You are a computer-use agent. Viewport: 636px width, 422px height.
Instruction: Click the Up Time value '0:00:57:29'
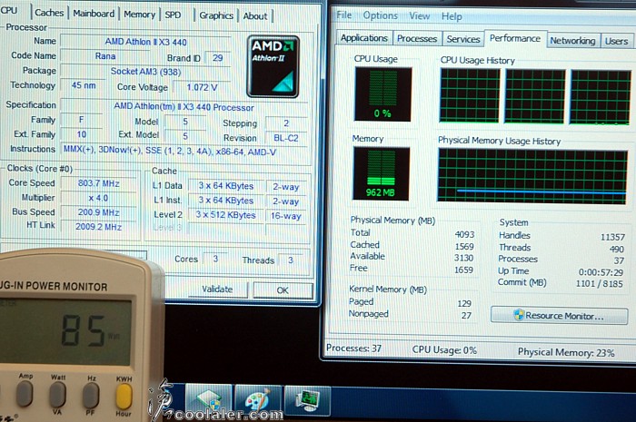(x=601, y=272)
